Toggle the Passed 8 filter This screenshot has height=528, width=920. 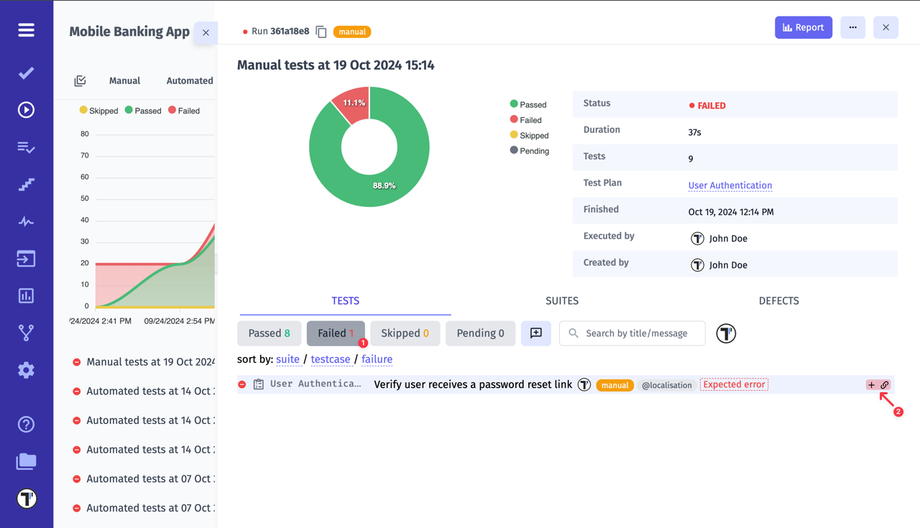pos(269,333)
